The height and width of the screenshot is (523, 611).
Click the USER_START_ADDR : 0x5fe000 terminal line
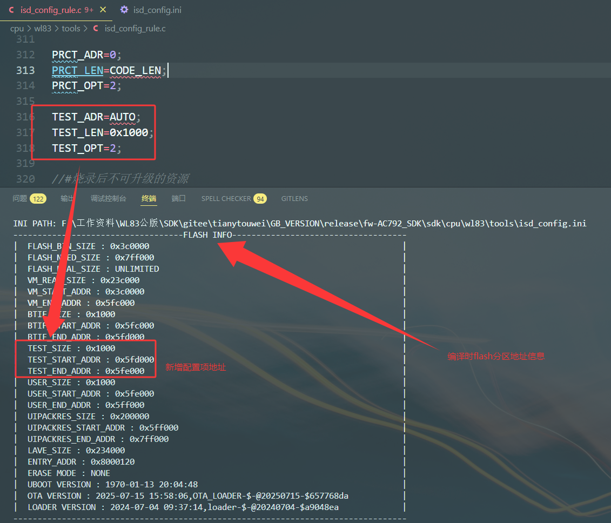pos(91,394)
